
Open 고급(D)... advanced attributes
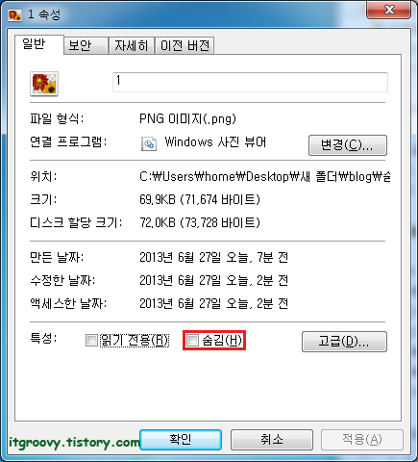[344, 342]
